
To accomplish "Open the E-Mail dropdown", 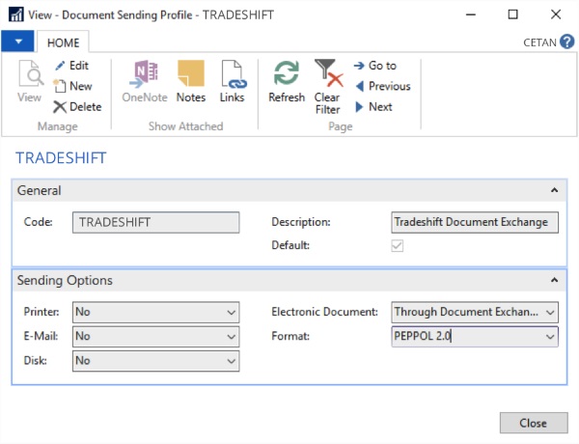I will click(x=232, y=337).
